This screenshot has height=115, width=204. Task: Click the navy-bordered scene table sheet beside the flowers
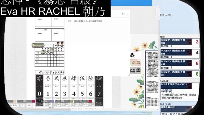[x=152, y=79]
